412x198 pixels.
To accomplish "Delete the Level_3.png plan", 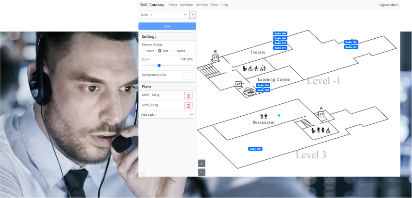I will tap(188, 106).
